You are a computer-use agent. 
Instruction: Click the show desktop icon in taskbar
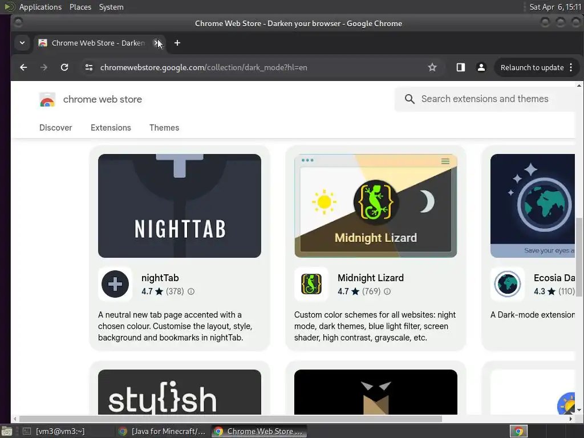6,431
